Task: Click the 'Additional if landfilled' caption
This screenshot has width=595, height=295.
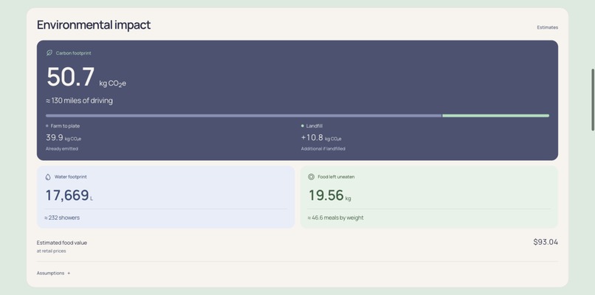Action: [x=323, y=149]
